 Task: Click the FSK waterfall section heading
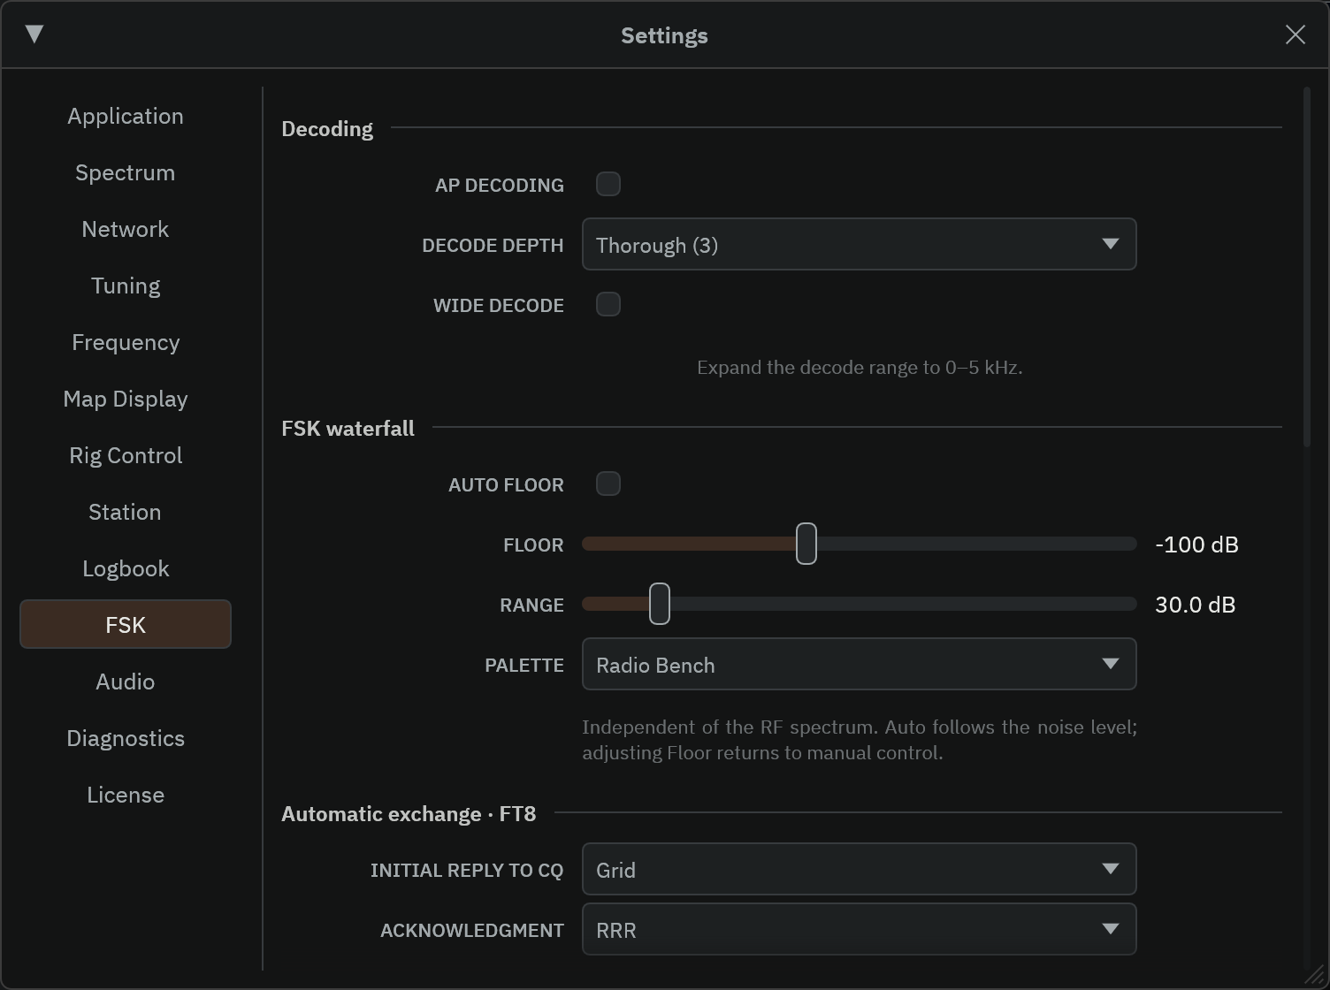[x=348, y=429]
